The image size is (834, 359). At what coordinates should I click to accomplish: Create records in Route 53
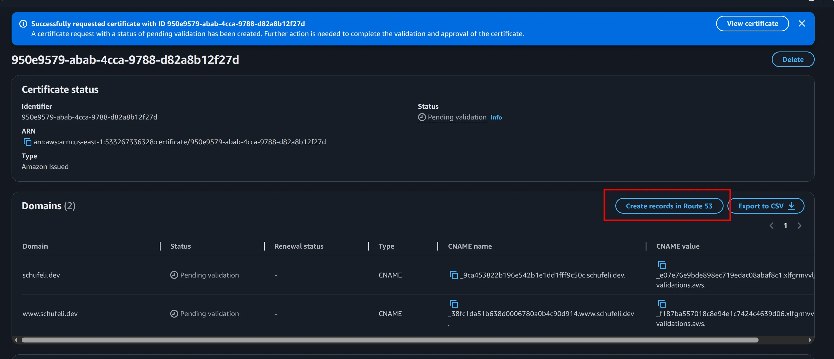[669, 206]
